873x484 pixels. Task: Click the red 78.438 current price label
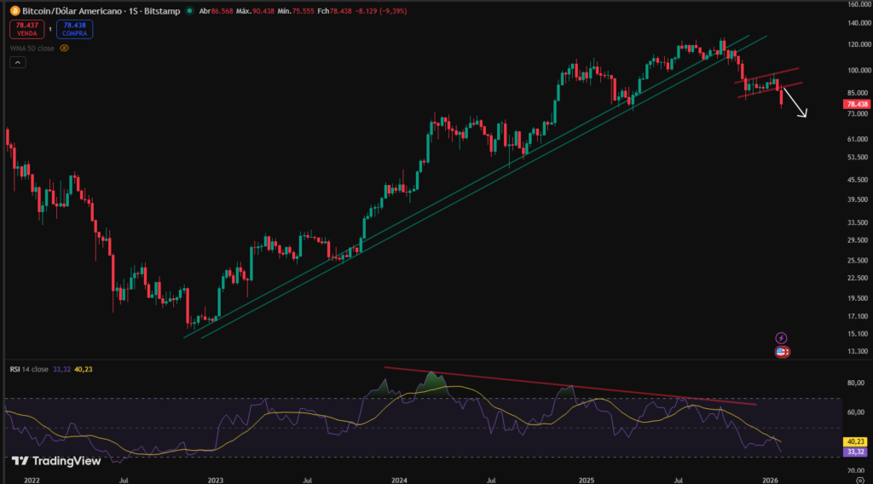[858, 104]
